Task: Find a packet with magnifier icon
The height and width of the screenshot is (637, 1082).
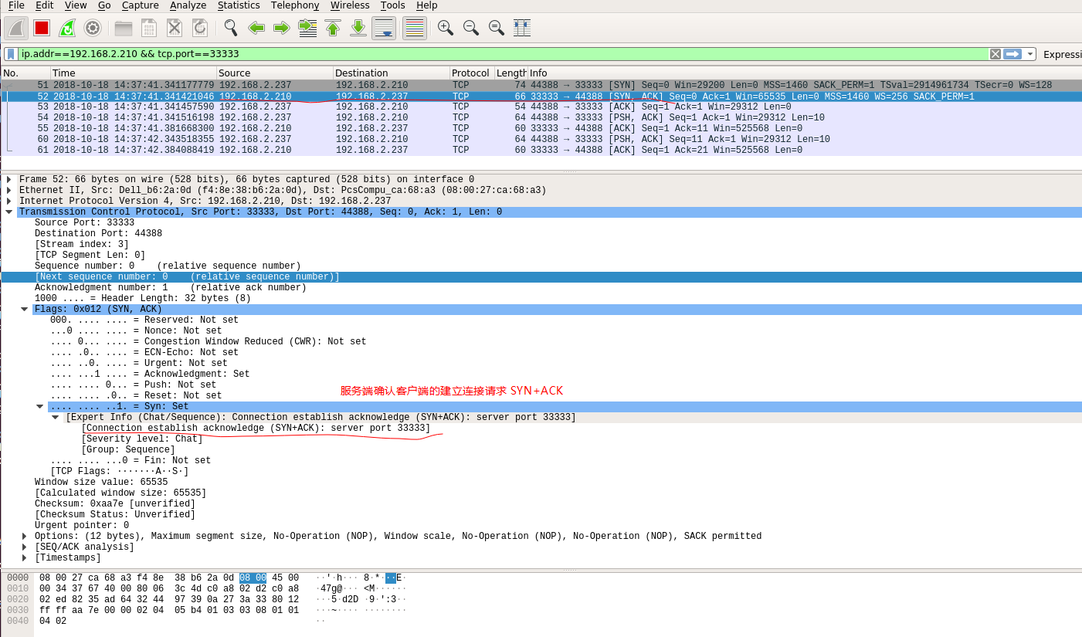Action: click(x=231, y=29)
